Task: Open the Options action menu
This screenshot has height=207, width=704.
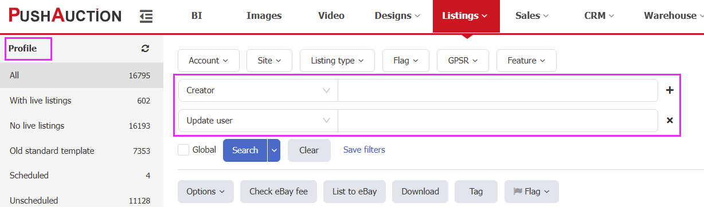Action: (206, 192)
